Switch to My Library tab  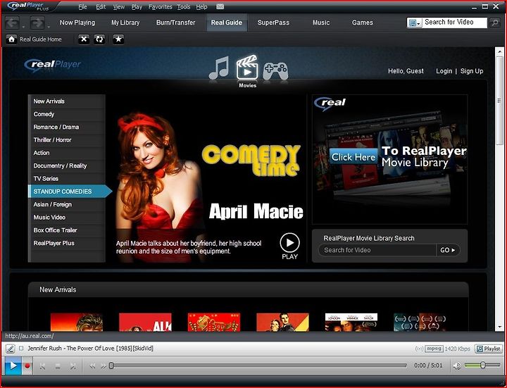(125, 23)
